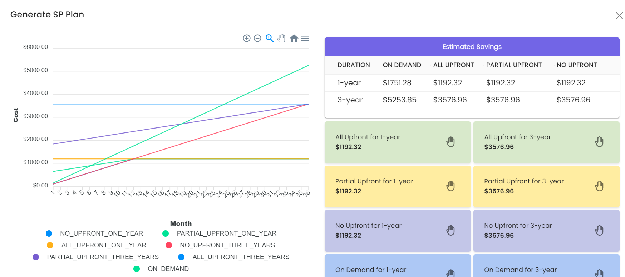Toggle ALL_UPFRONT_ONE_YEAR legend entry
The height and width of the screenshot is (277, 625).
point(97,245)
